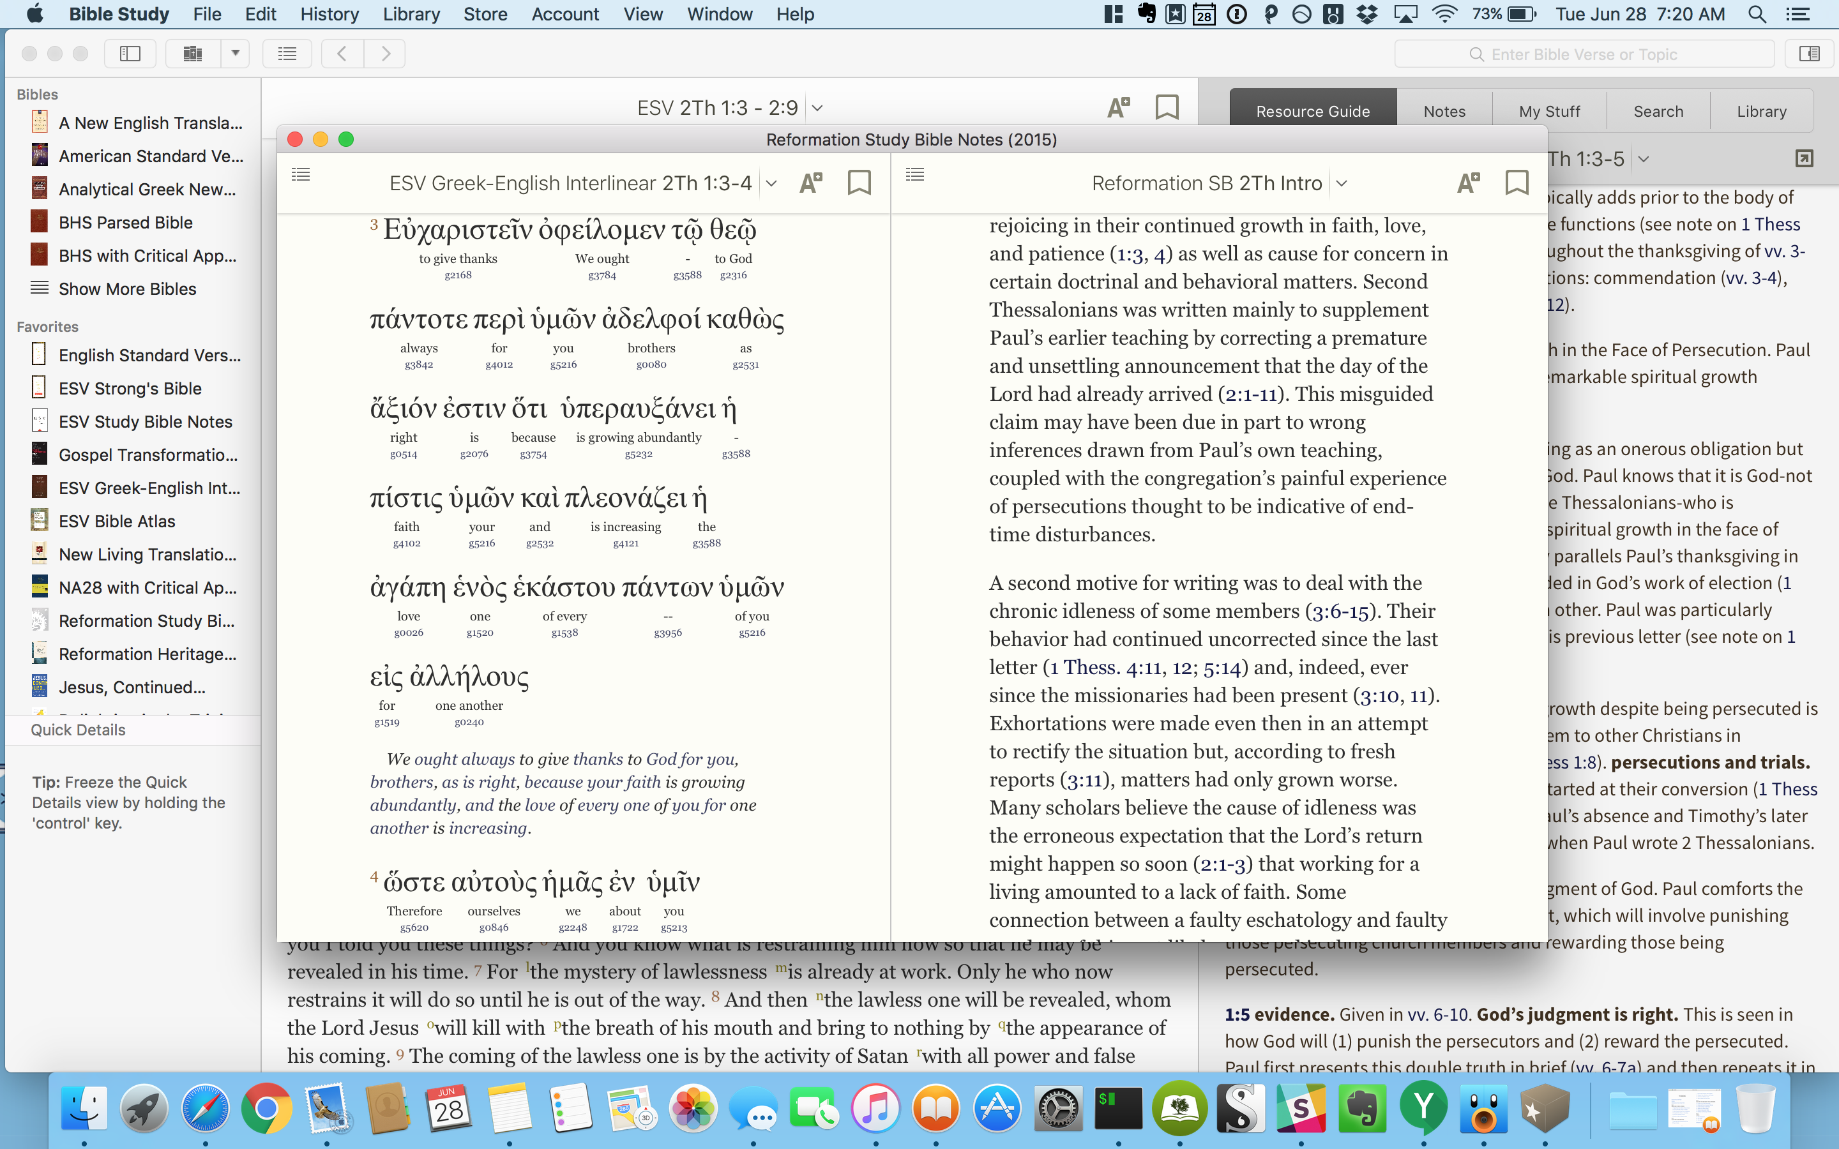Open the Account menu
The height and width of the screenshot is (1149, 1839).
tap(564, 13)
